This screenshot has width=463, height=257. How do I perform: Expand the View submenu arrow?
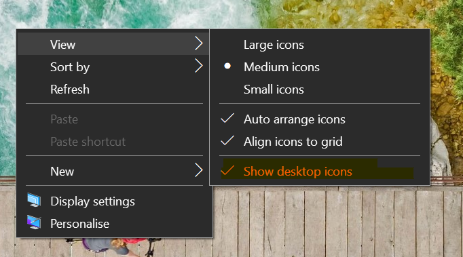pos(199,43)
